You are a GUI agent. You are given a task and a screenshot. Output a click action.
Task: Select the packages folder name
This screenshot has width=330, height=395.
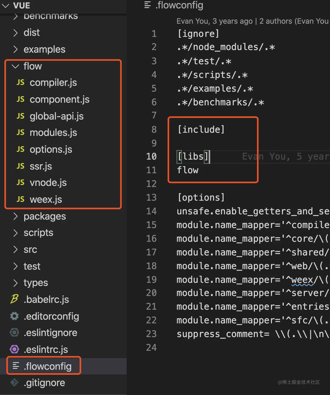click(45, 216)
